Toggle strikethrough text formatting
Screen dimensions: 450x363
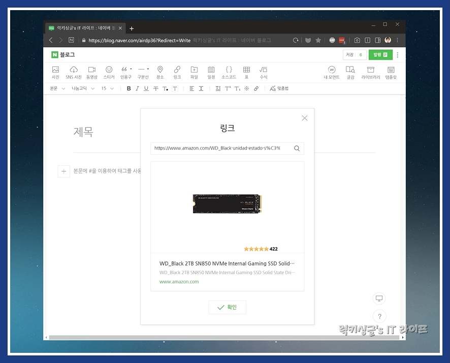[155, 89]
